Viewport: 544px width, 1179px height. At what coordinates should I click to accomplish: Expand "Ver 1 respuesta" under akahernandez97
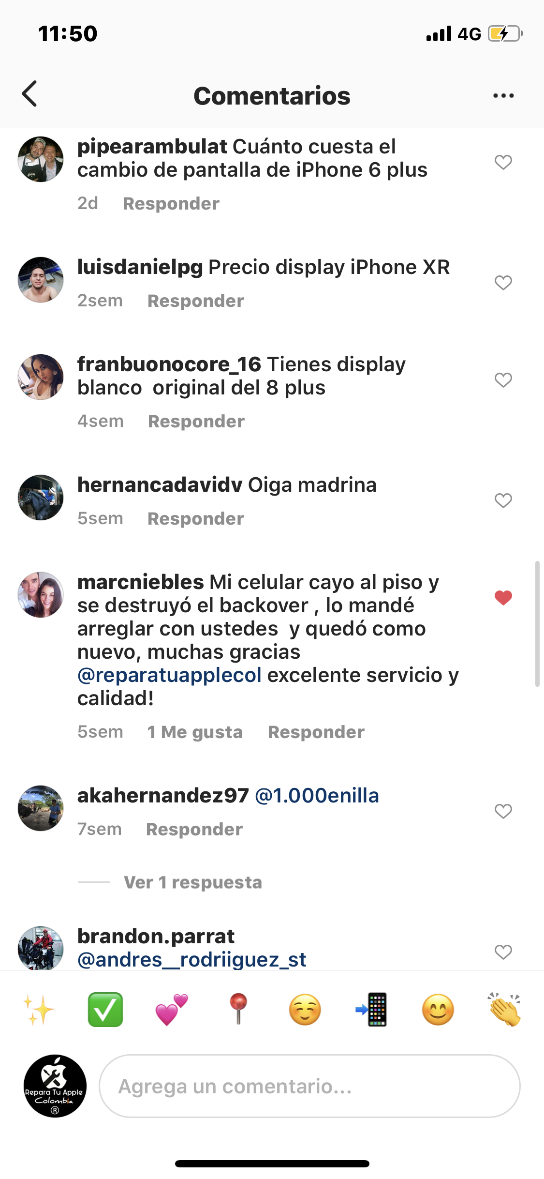(192, 882)
